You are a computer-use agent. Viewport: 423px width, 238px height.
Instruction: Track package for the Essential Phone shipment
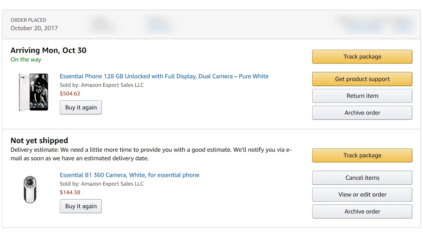coord(362,57)
